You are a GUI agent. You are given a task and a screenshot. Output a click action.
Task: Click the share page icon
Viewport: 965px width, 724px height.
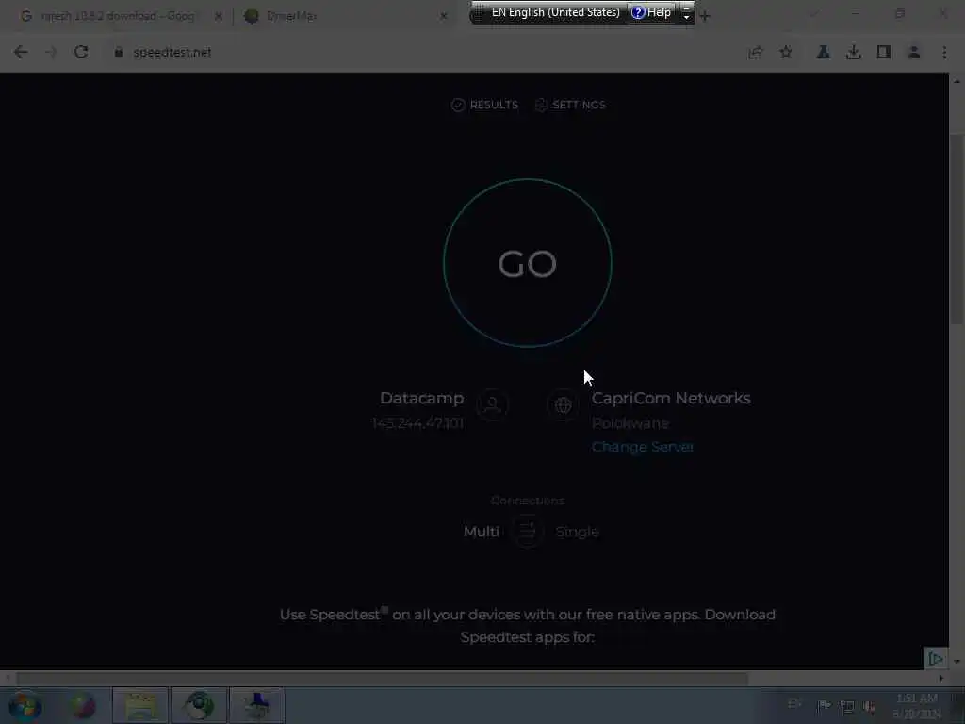pos(755,53)
